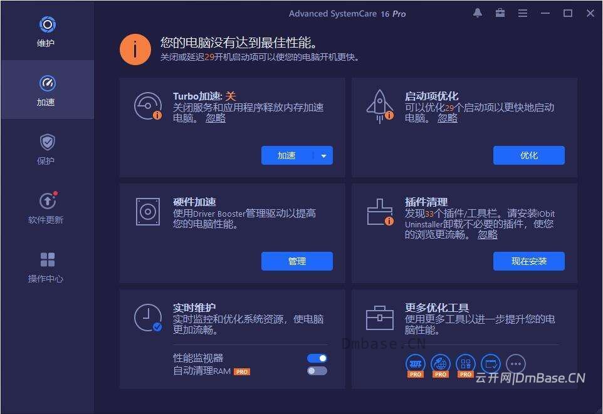The width and height of the screenshot is (603, 414).
Task: Open the hamburger options menu
Action: point(523,13)
